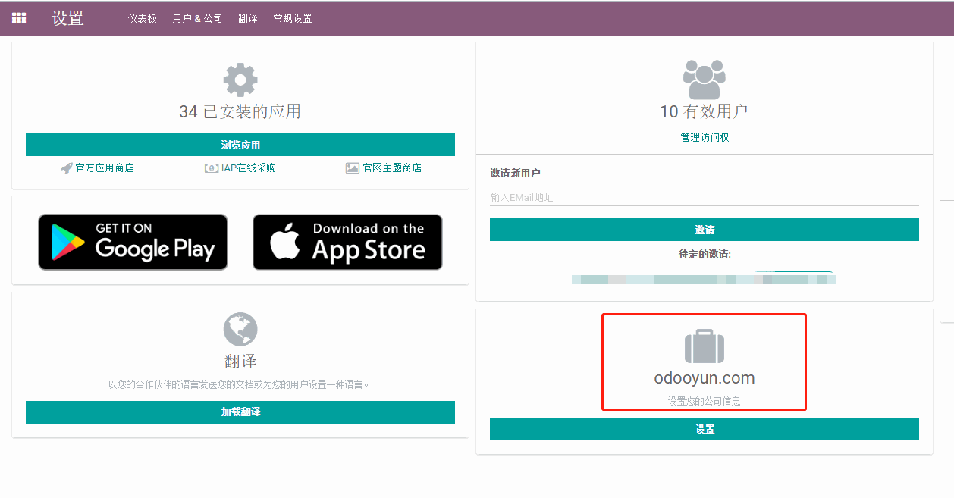Click the 管理访问权 link
This screenshot has height=498, width=954.
point(705,137)
